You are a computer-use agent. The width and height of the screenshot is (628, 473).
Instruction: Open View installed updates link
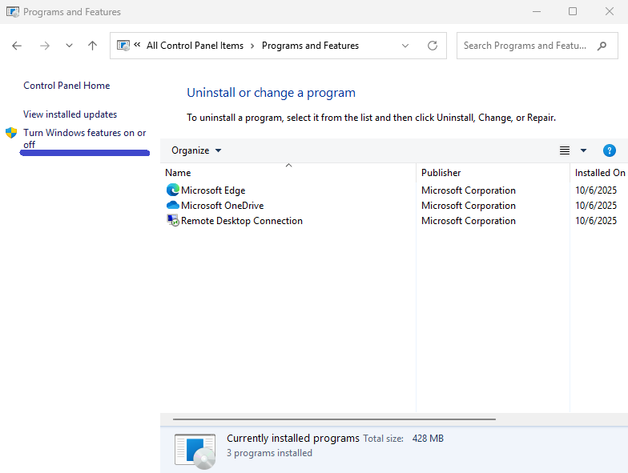point(70,114)
